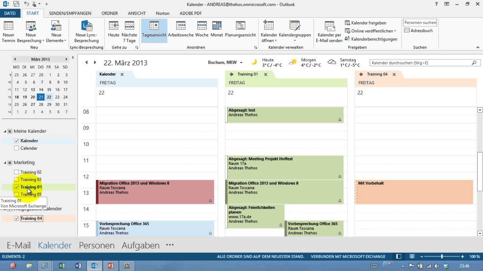Open the Adressbuch
Image resolution: width=483 pixels, height=271 pixels.
coord(418,31)
